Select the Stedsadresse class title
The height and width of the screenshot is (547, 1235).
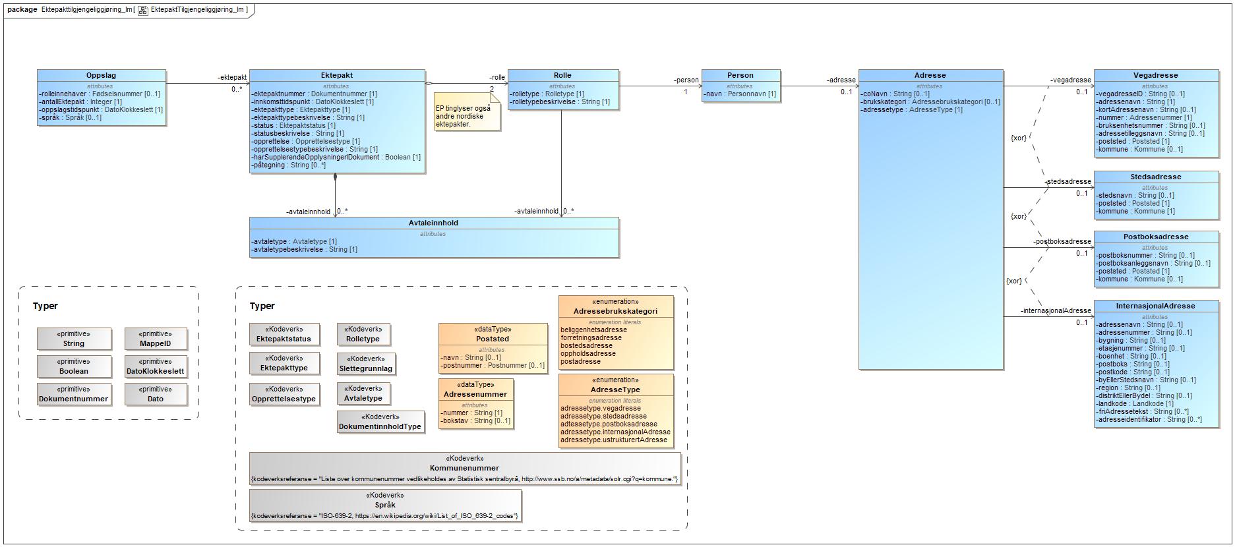1156,177
